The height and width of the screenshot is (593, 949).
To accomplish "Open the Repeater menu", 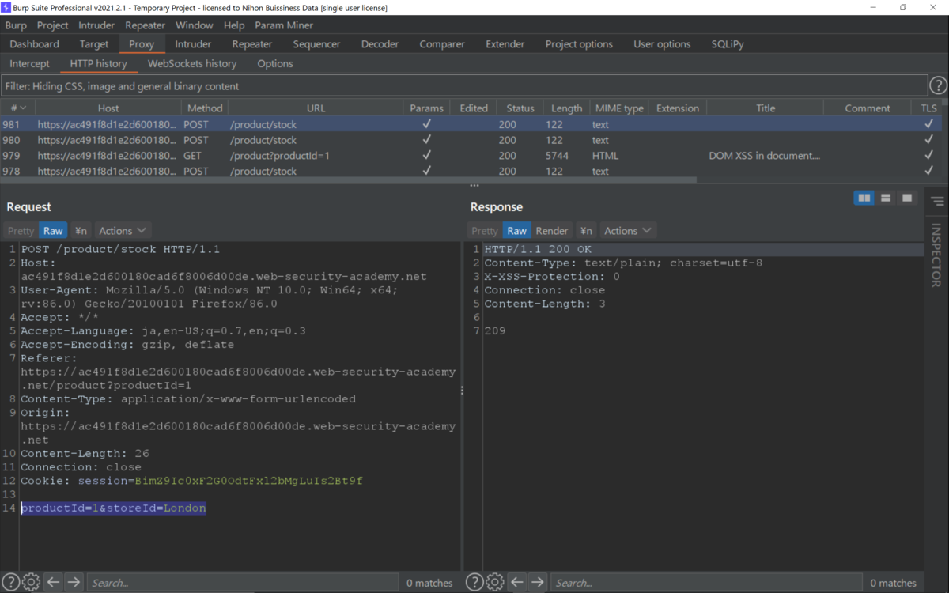I will [146, 25].
